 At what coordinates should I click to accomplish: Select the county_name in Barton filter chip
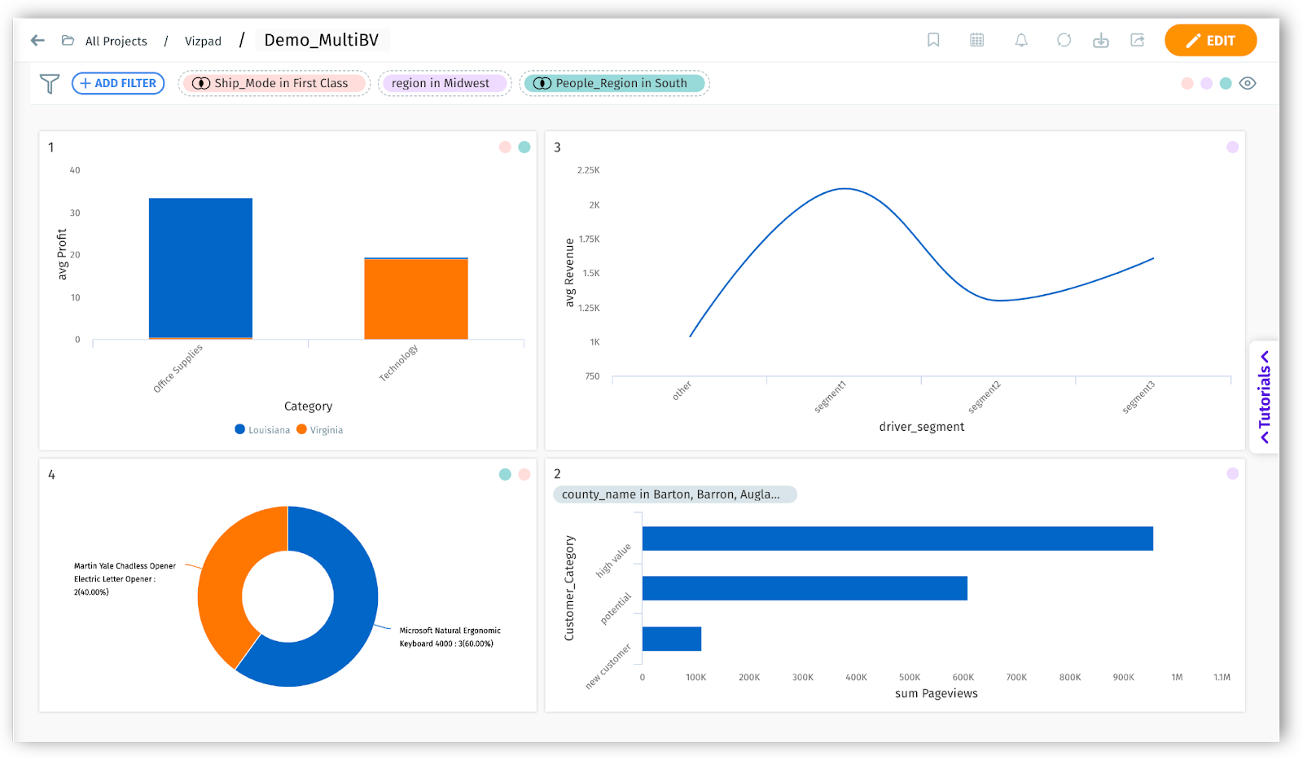674,494
